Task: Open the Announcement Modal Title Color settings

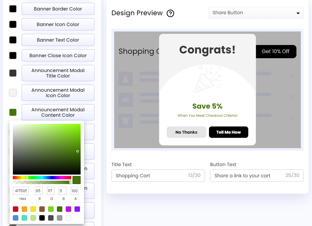Action: 58,73
